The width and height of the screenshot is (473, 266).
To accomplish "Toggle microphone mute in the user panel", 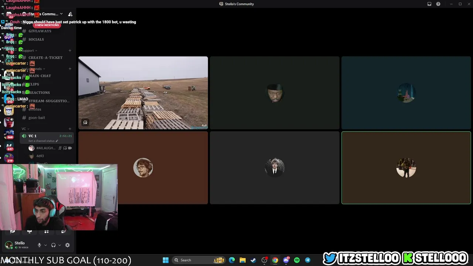I will pyautogui.click(x=39, y=245).
